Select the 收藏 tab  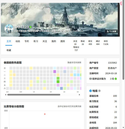tap(9, 50)
